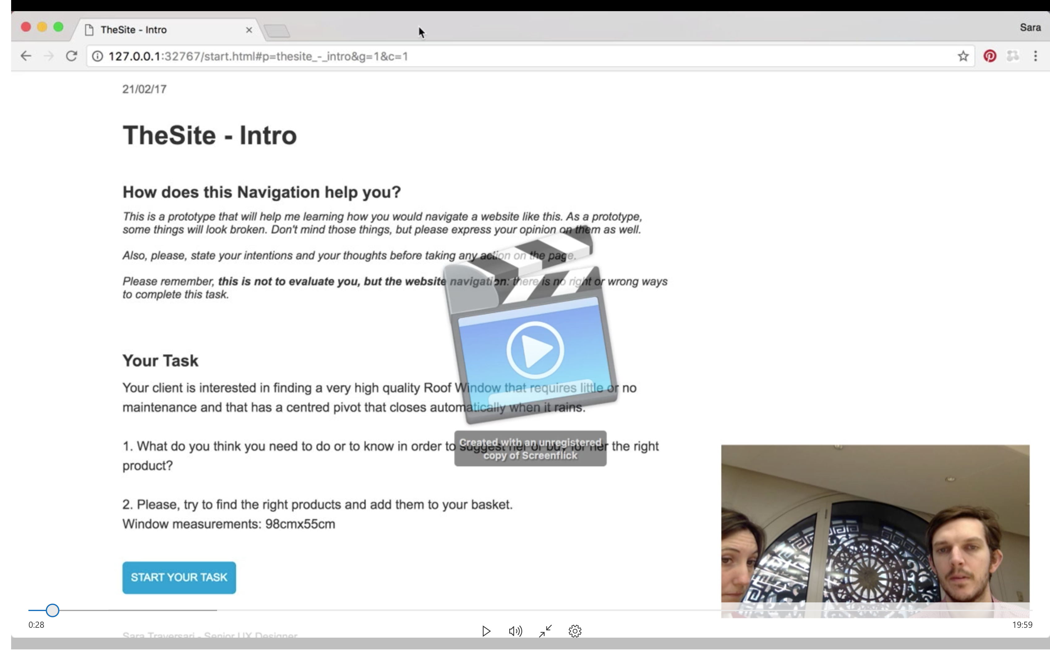Click the puzzle extension icon
The image size is (1050, 663).
[1013, 56]
